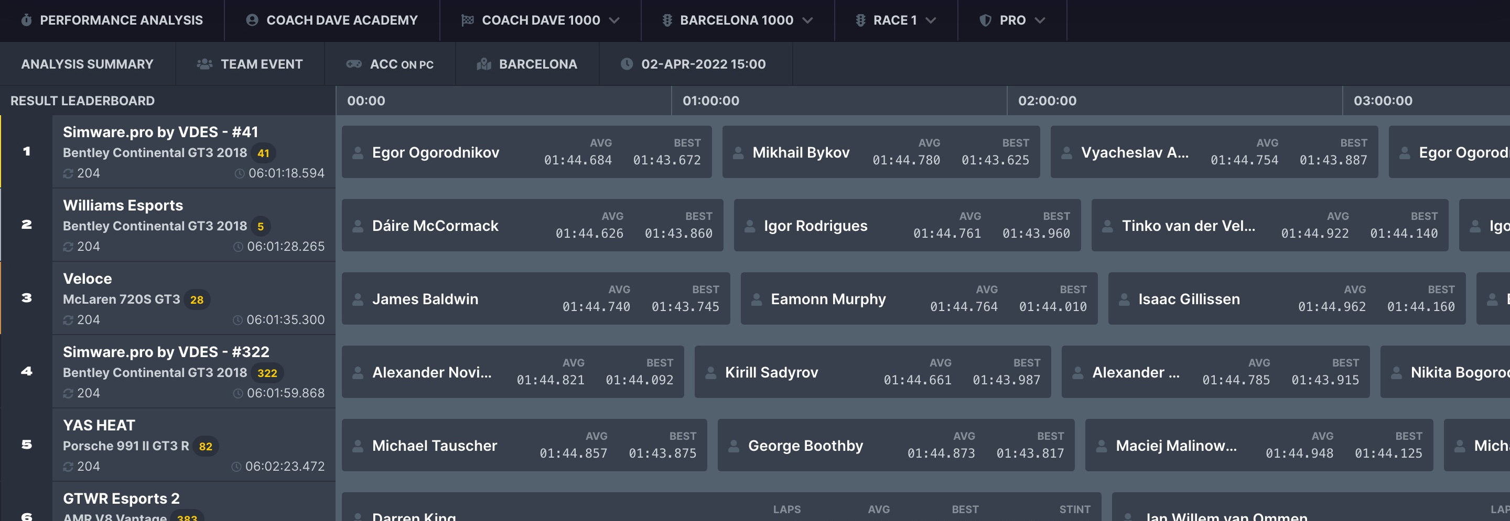Viewport: 1510px width, 521px height.
Task: Expand the Coach Dave 1000 dropdown
Action: (614, 20)
